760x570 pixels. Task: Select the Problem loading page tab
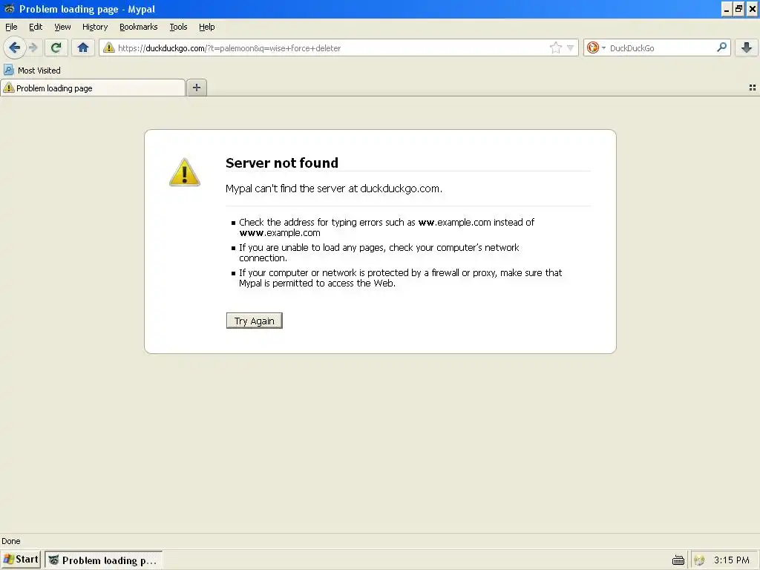[x=93, y=88]
